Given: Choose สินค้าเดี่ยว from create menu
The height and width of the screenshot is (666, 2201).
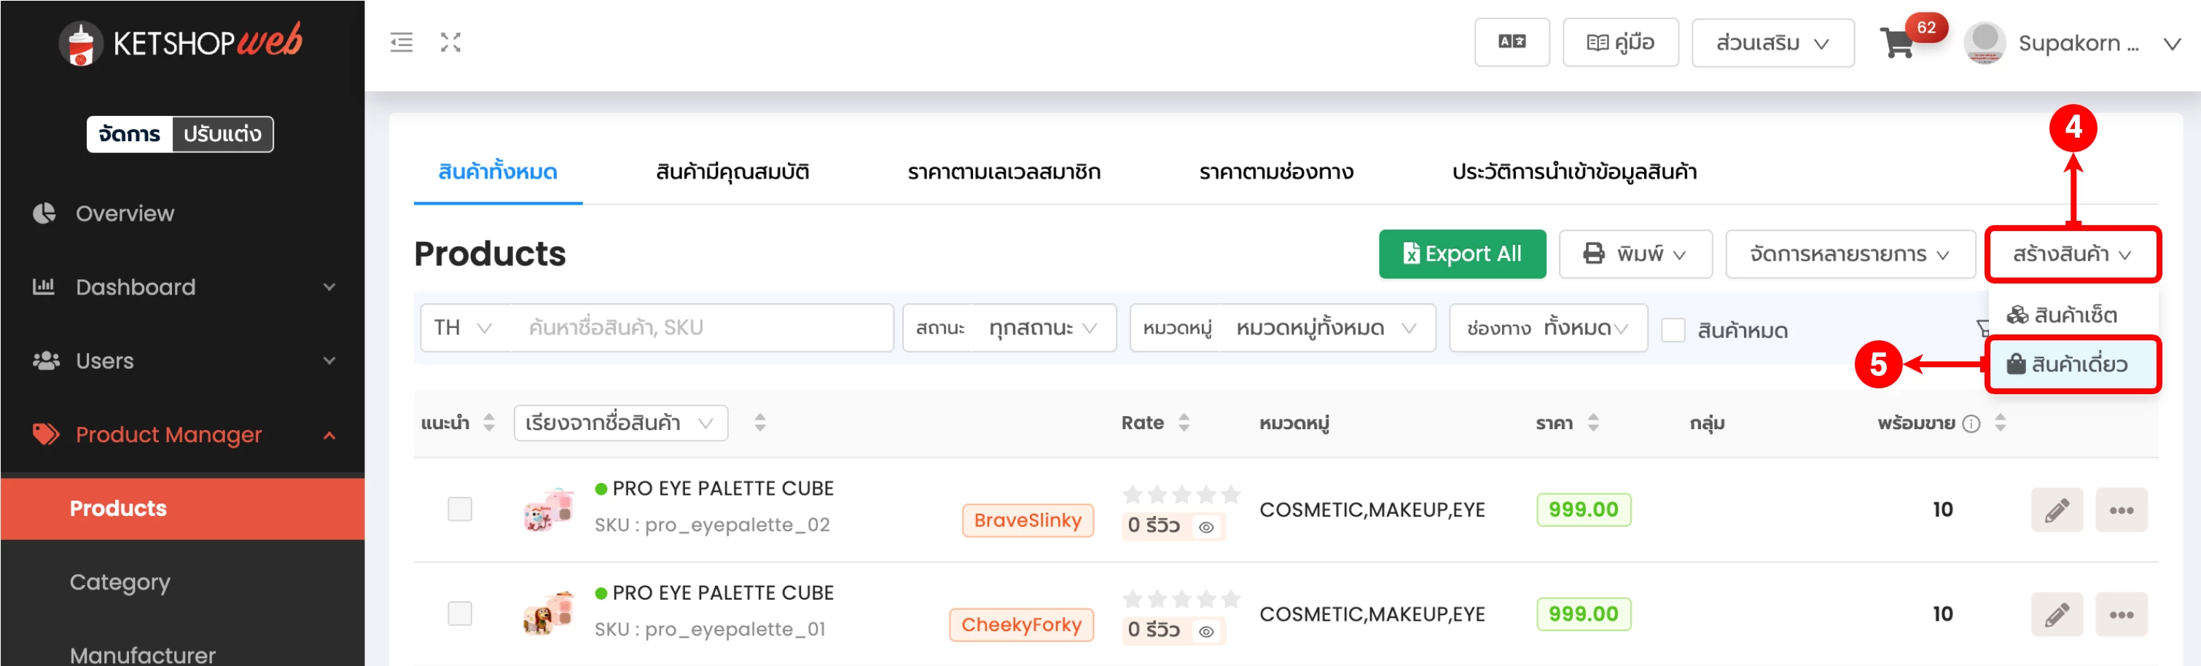Looking at the screenshot, I should point(2072,364).
